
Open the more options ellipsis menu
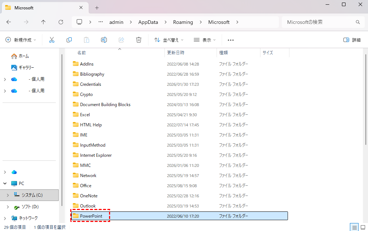pyautogui.click(x=231, y=40)
